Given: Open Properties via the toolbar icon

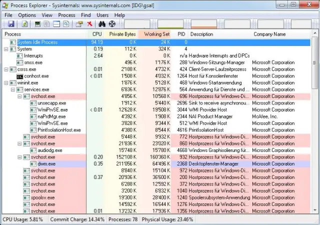Looking at the screenshot, I should (79, 24).
